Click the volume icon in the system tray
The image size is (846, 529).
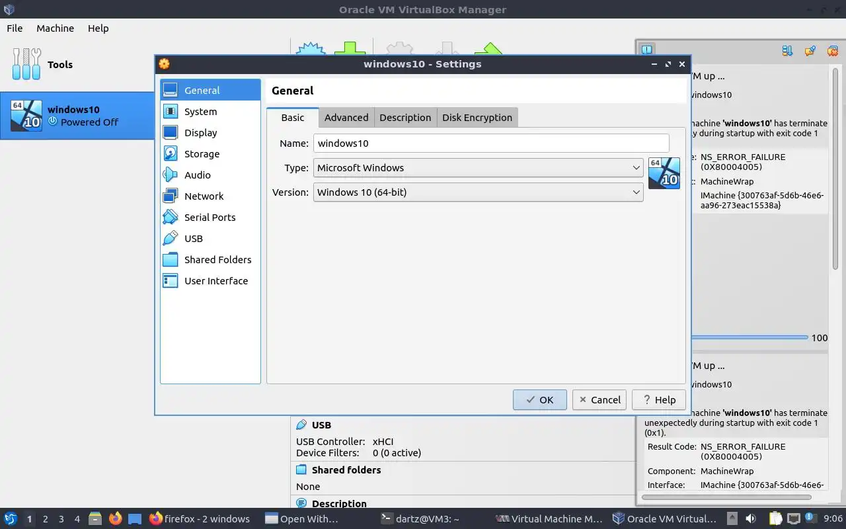pyautogui.click(x=751, y=519)
